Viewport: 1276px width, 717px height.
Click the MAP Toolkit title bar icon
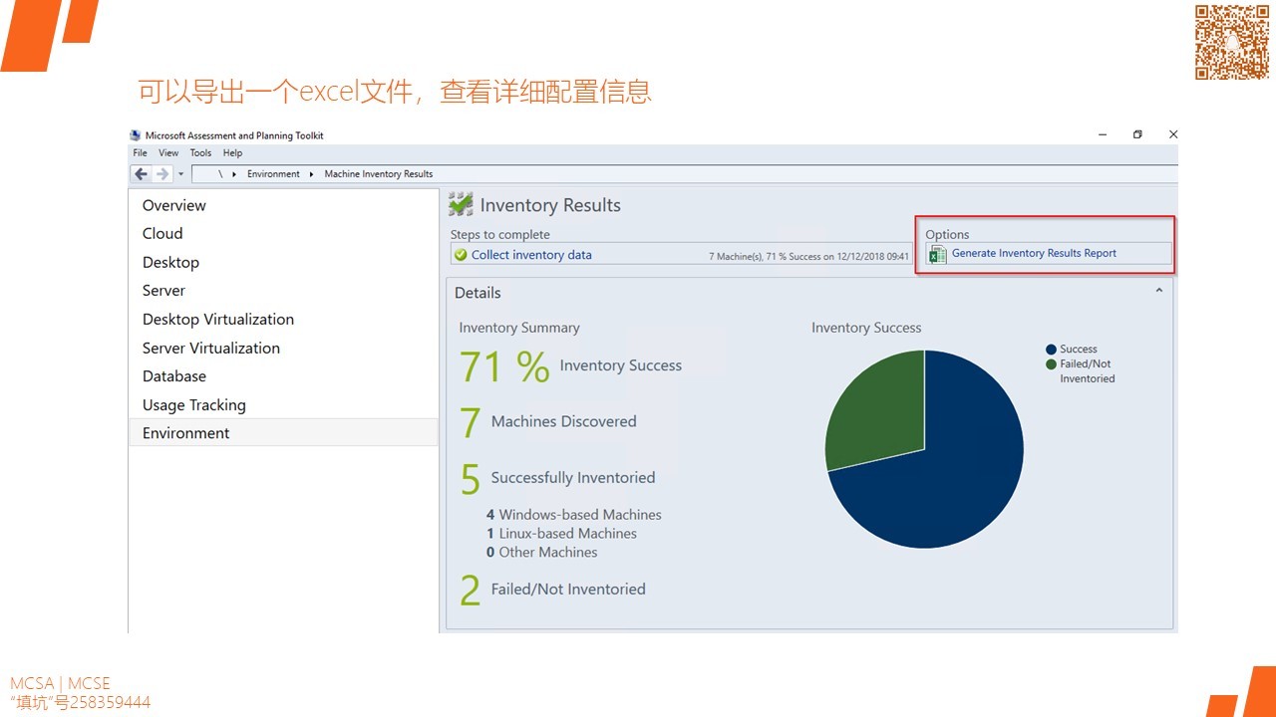pos(136,135)
